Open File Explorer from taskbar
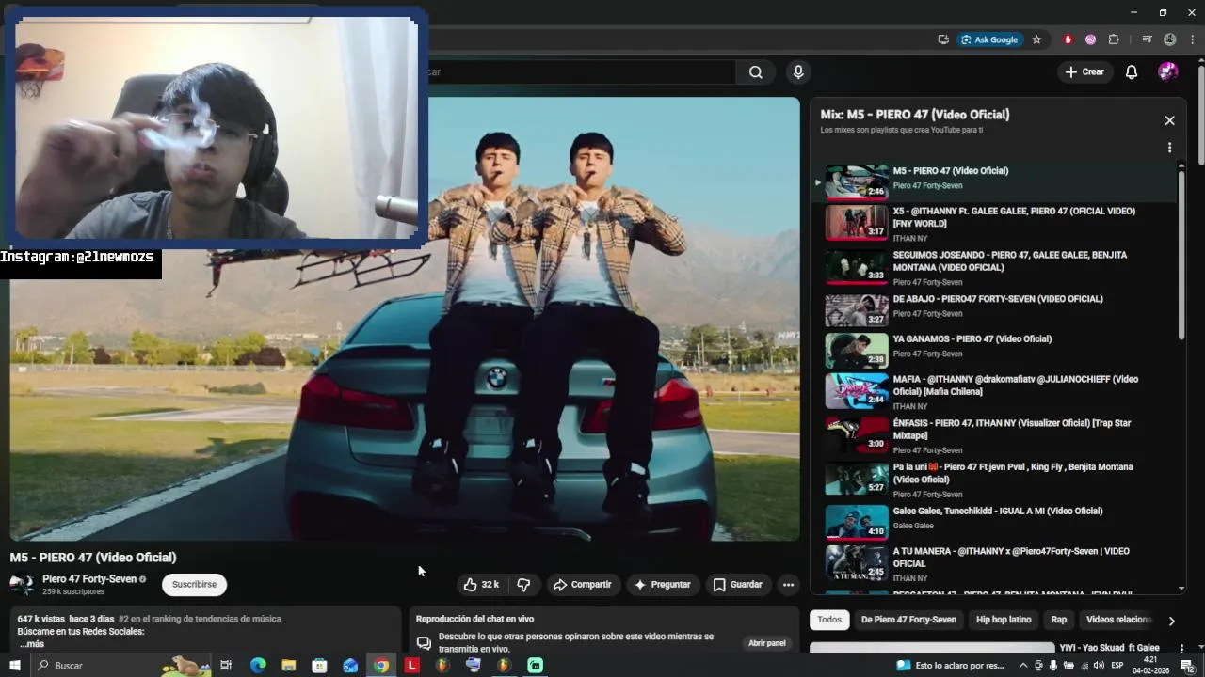 pyautogui.click(x=288, y=666)
